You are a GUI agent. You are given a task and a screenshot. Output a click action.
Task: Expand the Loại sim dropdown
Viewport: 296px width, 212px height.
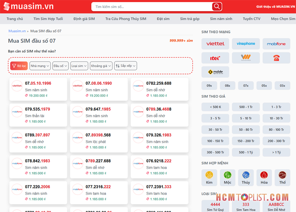79,66
